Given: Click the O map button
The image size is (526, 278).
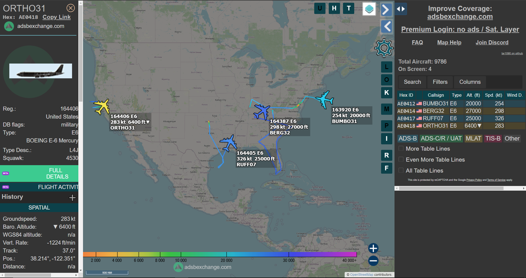Looking at the screenshot, I should coord(387,80).
